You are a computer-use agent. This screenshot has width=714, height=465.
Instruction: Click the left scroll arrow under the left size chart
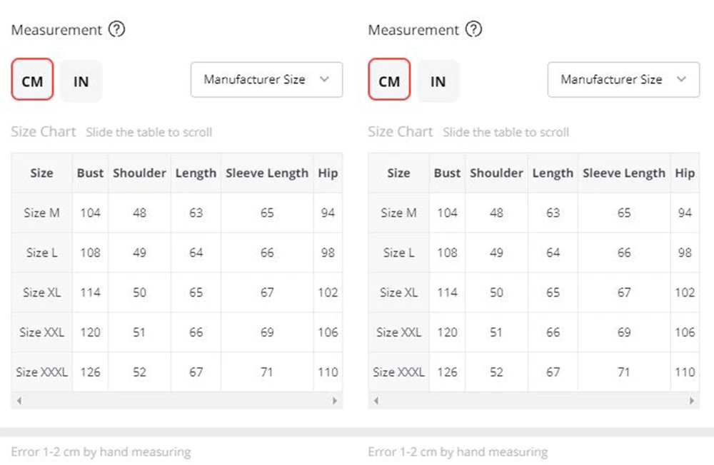pos(19,401)
